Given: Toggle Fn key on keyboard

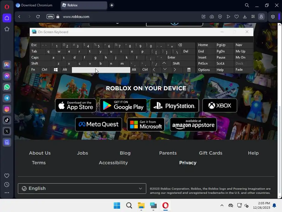Looking at the screenshot, I should [35, 70].
